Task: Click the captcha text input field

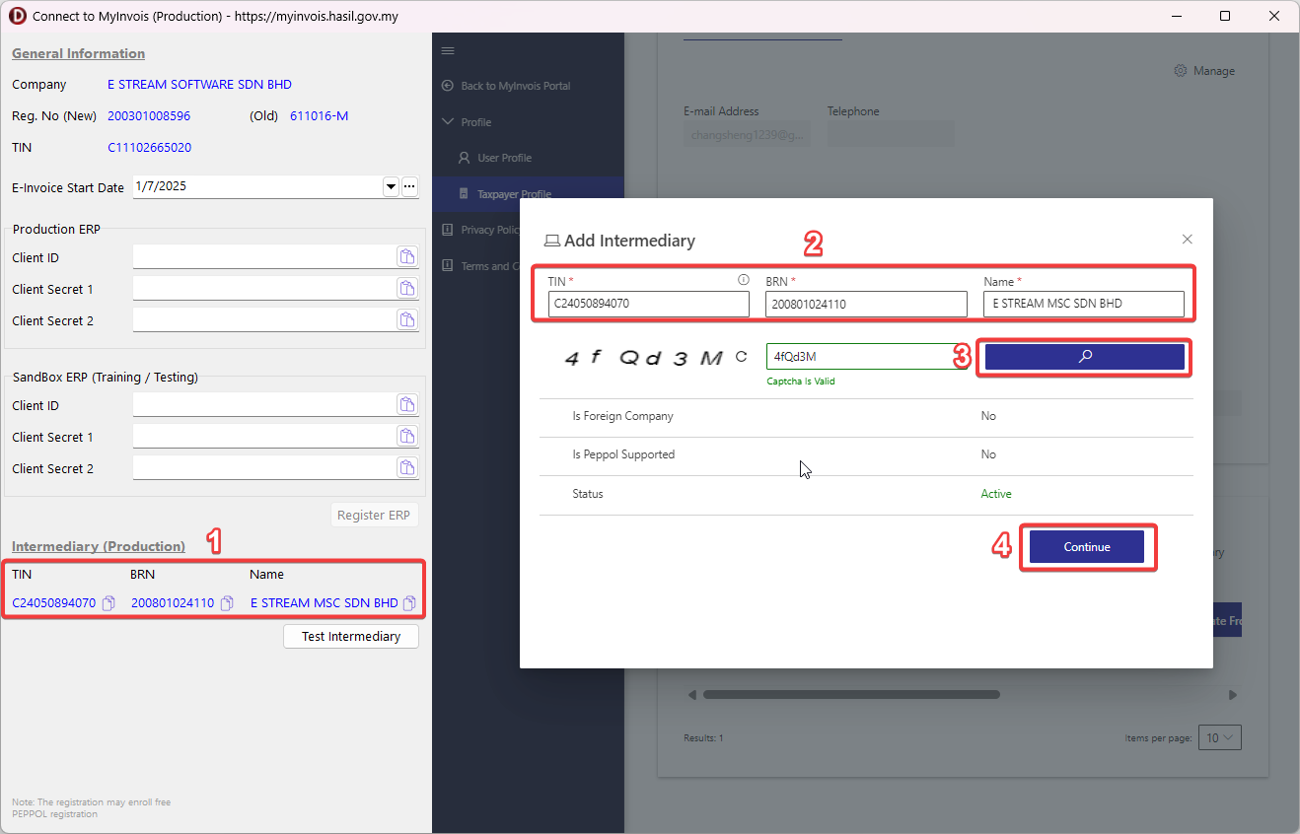Action: point(859,357)
